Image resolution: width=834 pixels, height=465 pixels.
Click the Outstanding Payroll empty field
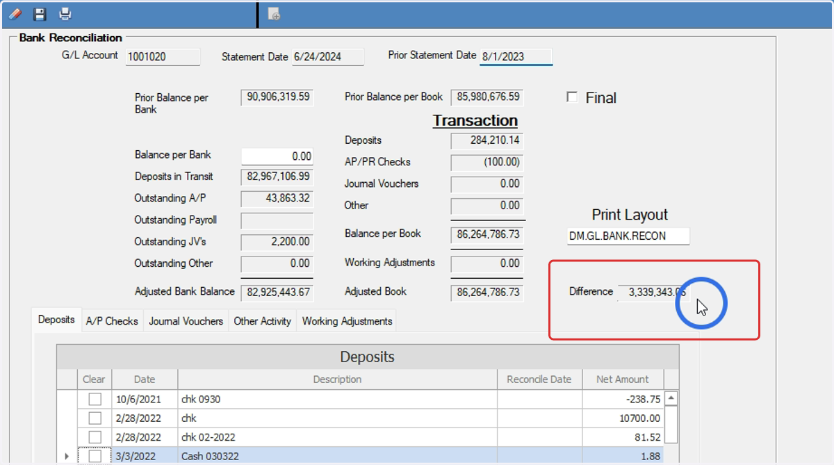277,221
